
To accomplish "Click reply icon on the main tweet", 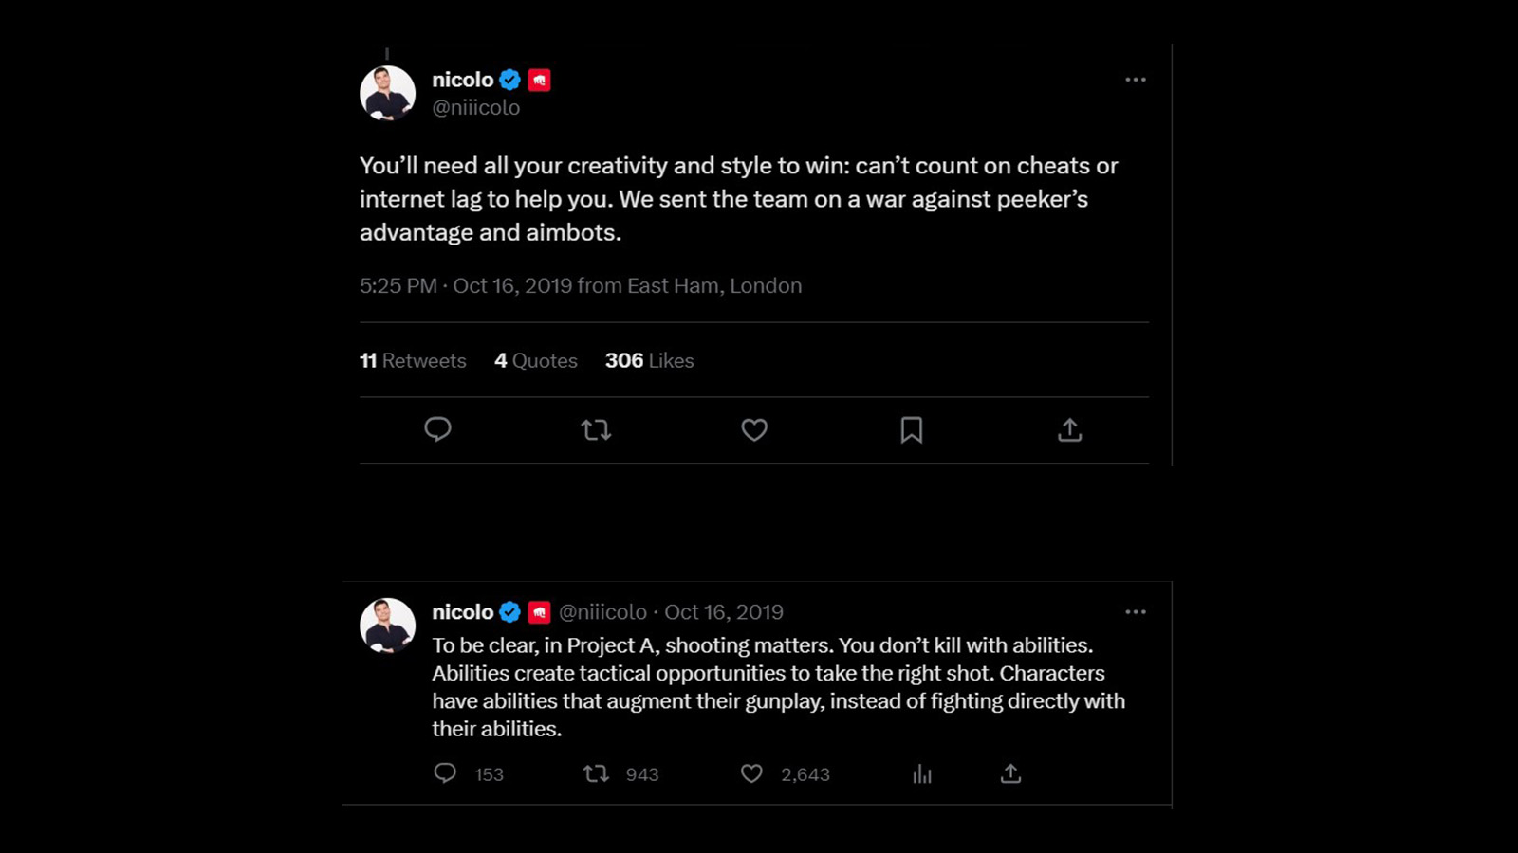I will coord(437,429).
